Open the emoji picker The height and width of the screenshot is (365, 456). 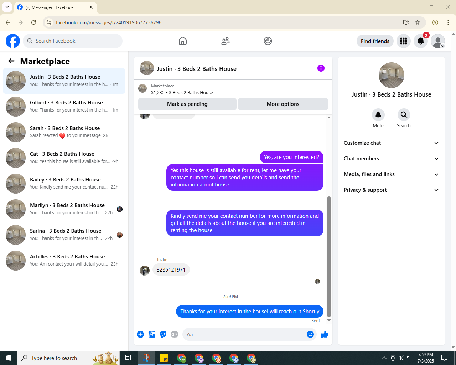click(x=310, y=334)
